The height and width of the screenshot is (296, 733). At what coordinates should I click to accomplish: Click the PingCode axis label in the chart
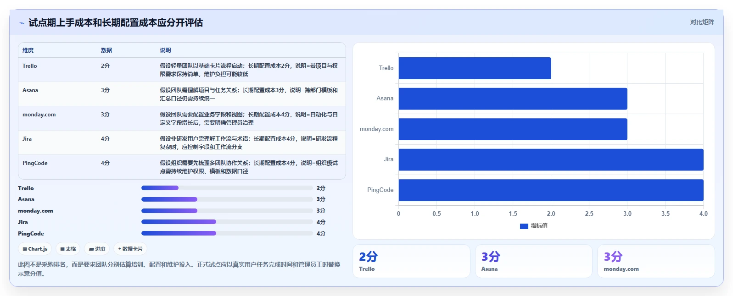380,190
